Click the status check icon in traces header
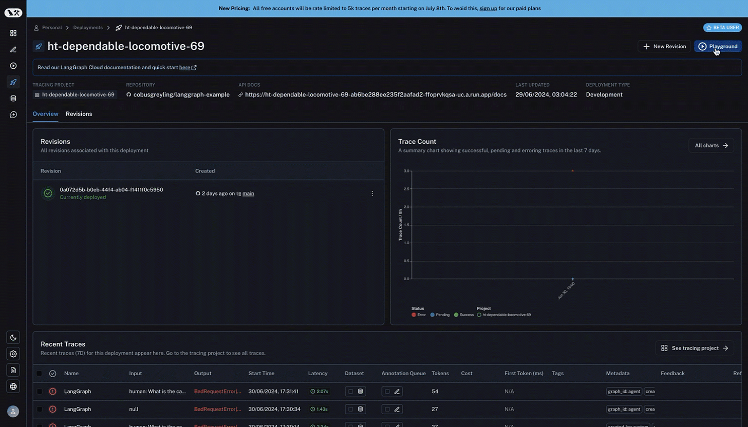 click(x=52, y=374)
